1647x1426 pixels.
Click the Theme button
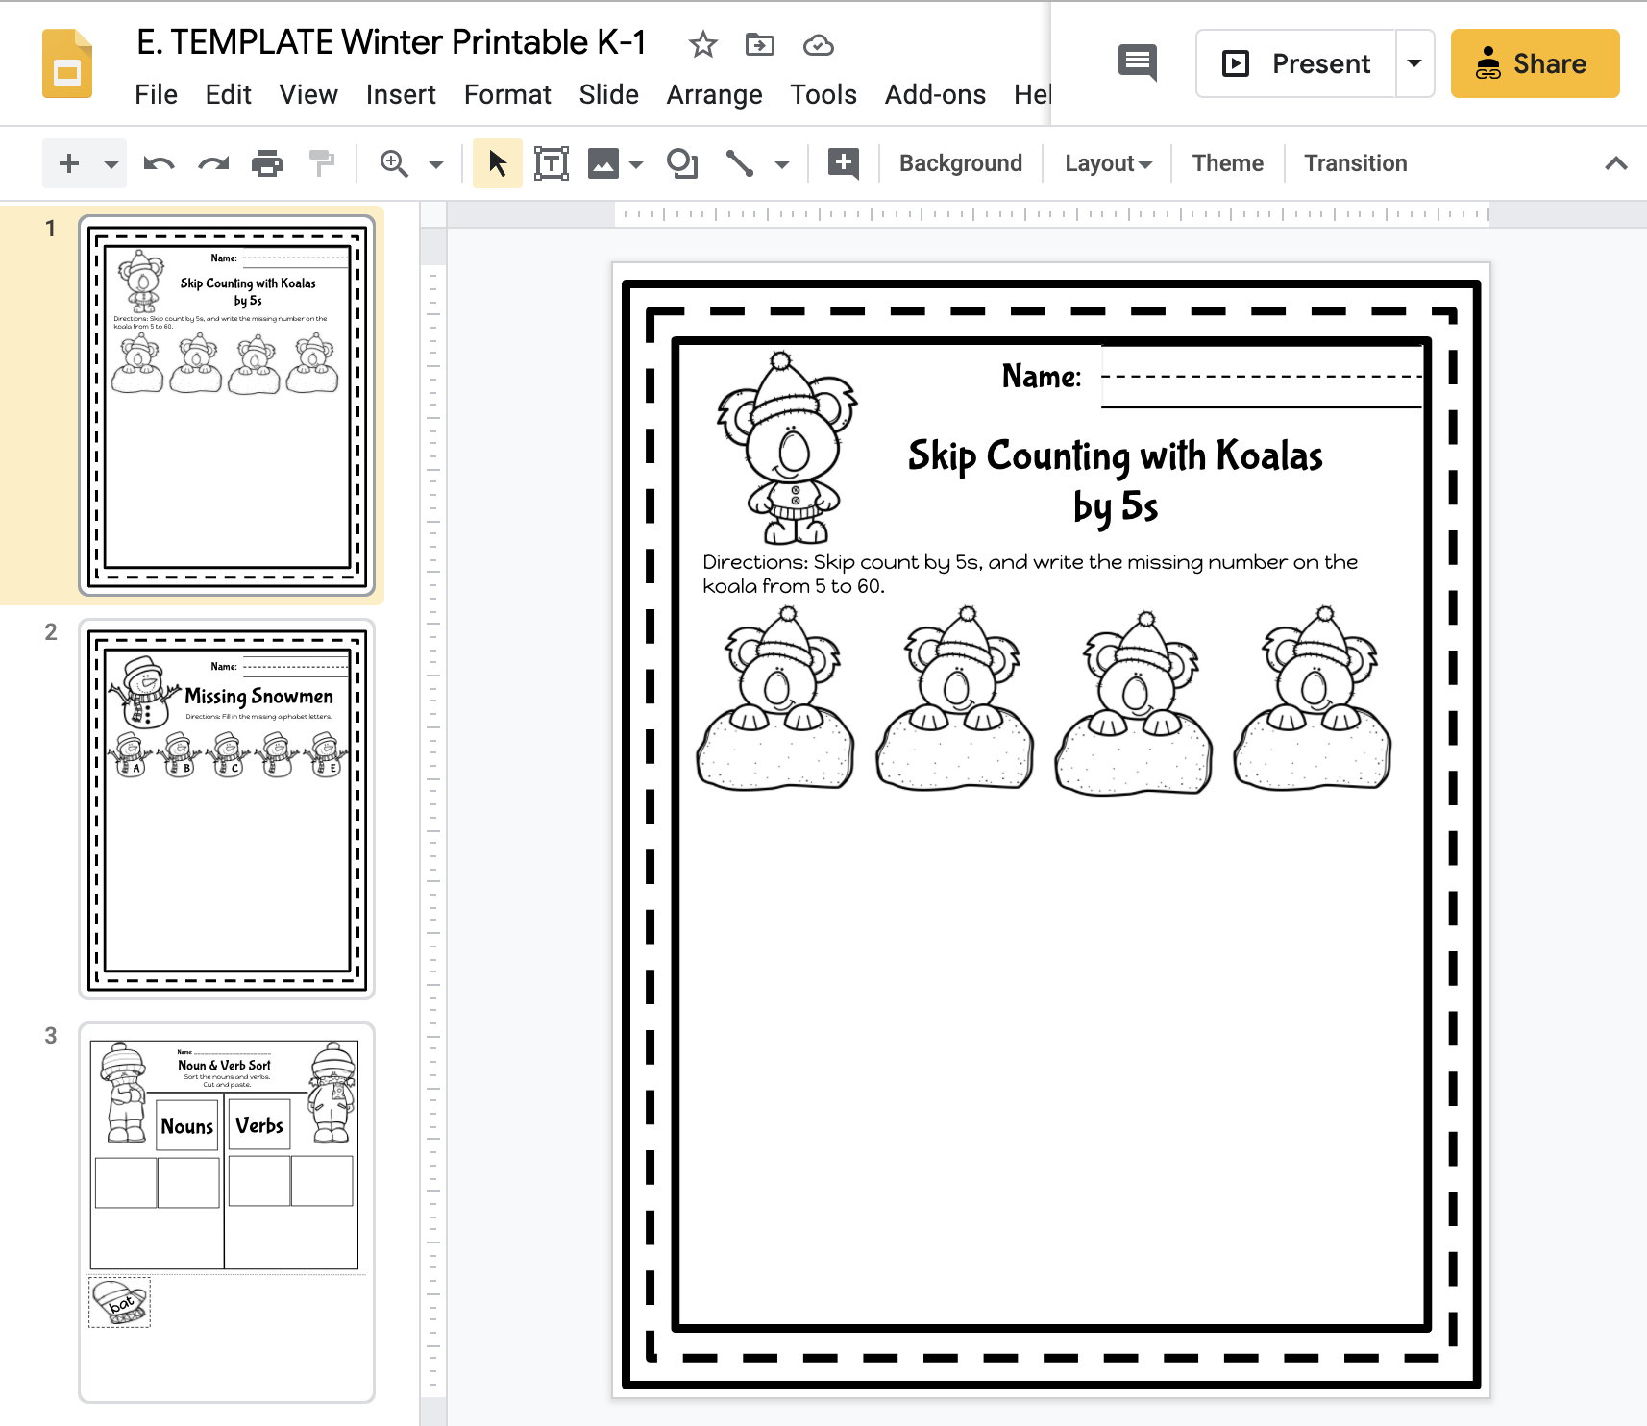coord(1227,163)
